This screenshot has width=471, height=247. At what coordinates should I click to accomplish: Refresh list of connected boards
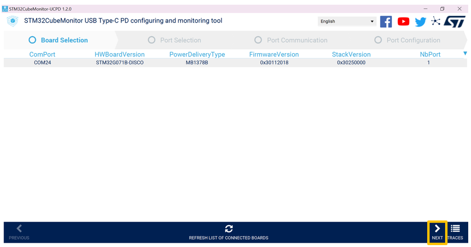pos(229,232)
